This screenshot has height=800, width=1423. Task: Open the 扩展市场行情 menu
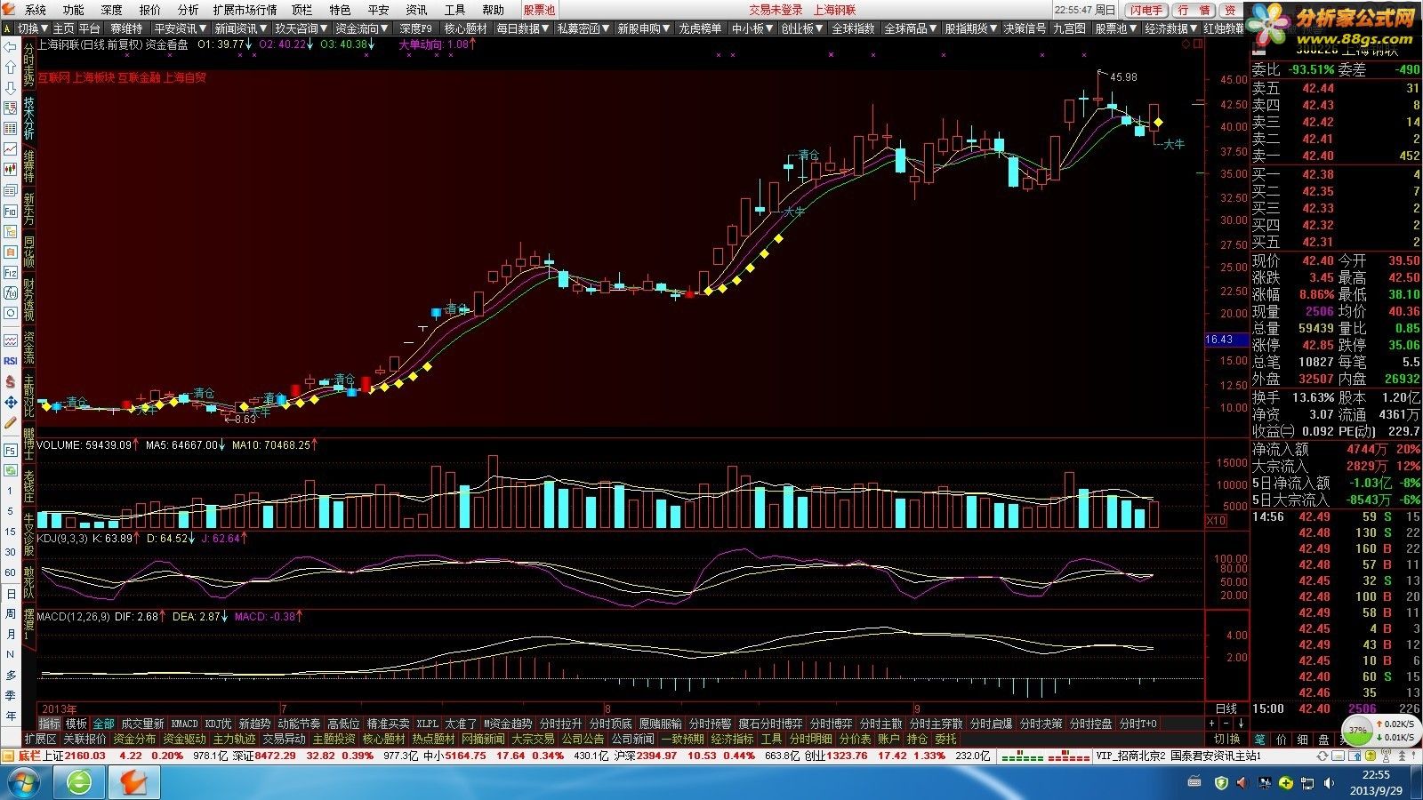245,10
